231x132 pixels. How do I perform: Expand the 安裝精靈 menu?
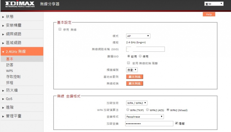coord(22,25)
